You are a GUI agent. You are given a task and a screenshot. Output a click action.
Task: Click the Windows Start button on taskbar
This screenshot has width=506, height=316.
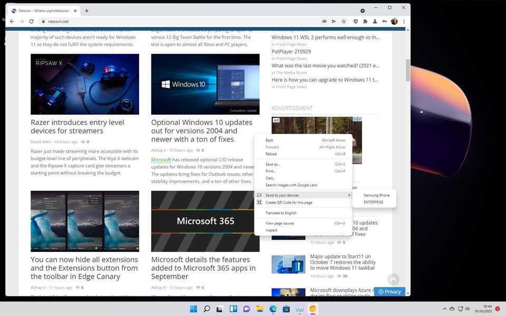coord(193,309)
